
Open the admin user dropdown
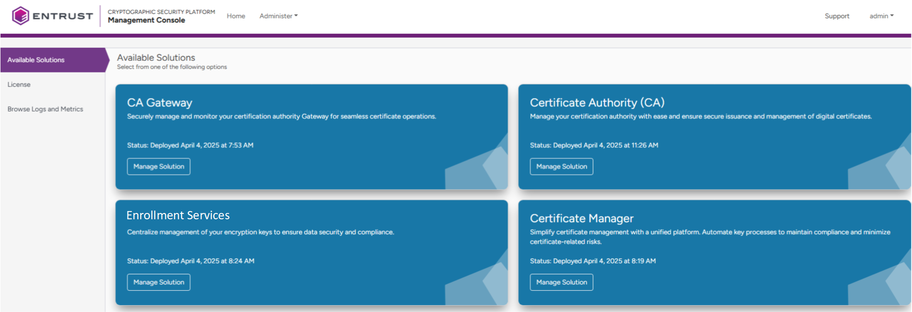(881, 16)
